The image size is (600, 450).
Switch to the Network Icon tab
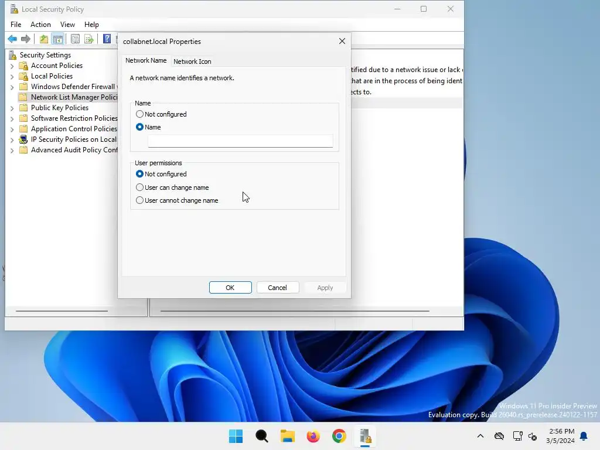[x=192, y=61]
